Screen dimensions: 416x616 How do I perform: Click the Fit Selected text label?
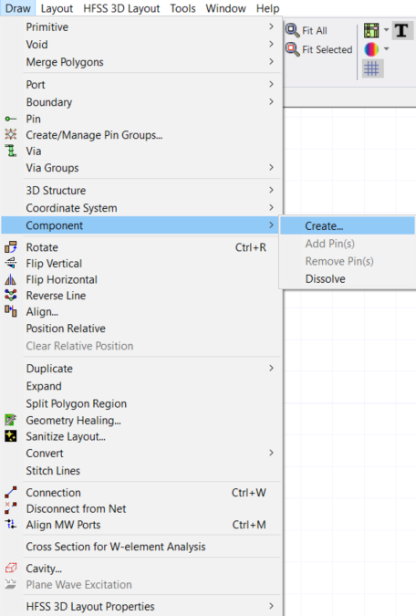(328, 49)
